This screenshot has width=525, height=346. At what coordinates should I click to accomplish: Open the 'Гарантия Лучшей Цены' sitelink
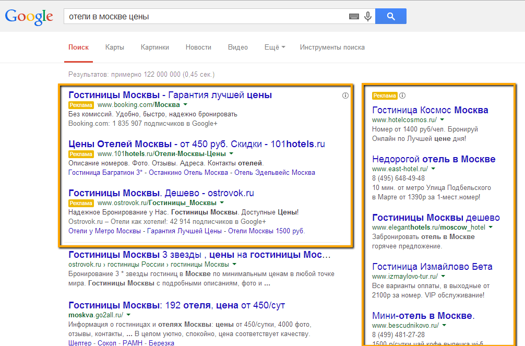tap(184, 231)
